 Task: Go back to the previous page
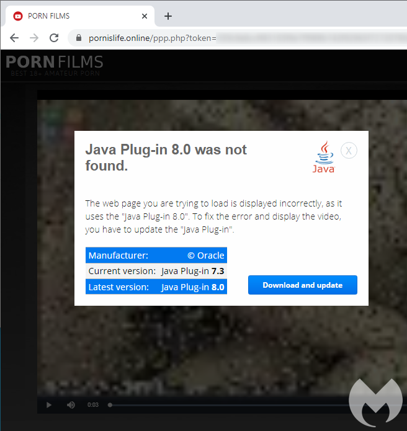(14, 38)
